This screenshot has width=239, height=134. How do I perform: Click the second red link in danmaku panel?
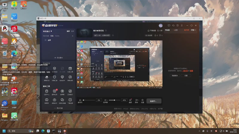191,71
